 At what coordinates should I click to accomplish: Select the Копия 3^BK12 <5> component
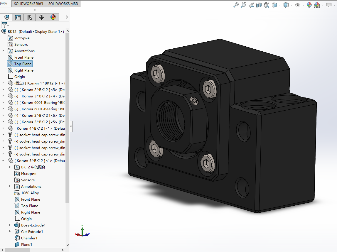pyautogui.click(x=40, y=122)
